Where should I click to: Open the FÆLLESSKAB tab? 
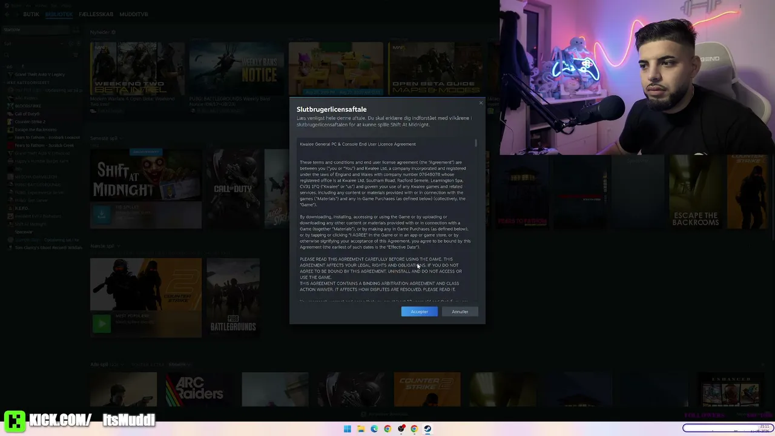point(96,14)
